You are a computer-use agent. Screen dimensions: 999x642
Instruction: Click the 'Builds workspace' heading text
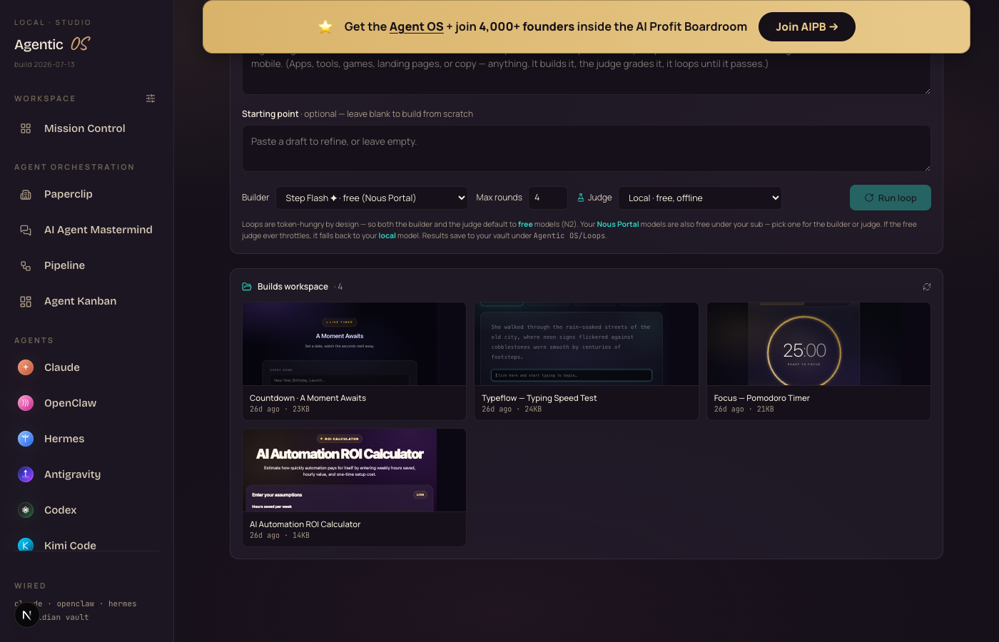pyautogui.click(x=293, y=287)
